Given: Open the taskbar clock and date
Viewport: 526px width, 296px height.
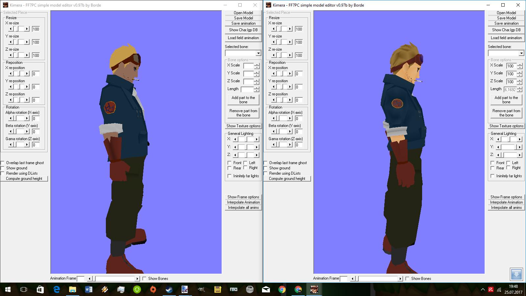Looking at the screenshot, I should pos(514,289).
